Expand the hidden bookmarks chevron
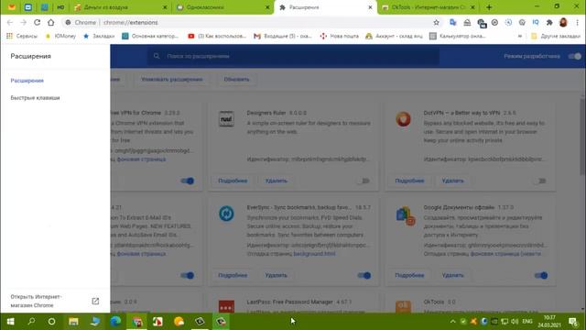 click(519, 36)
